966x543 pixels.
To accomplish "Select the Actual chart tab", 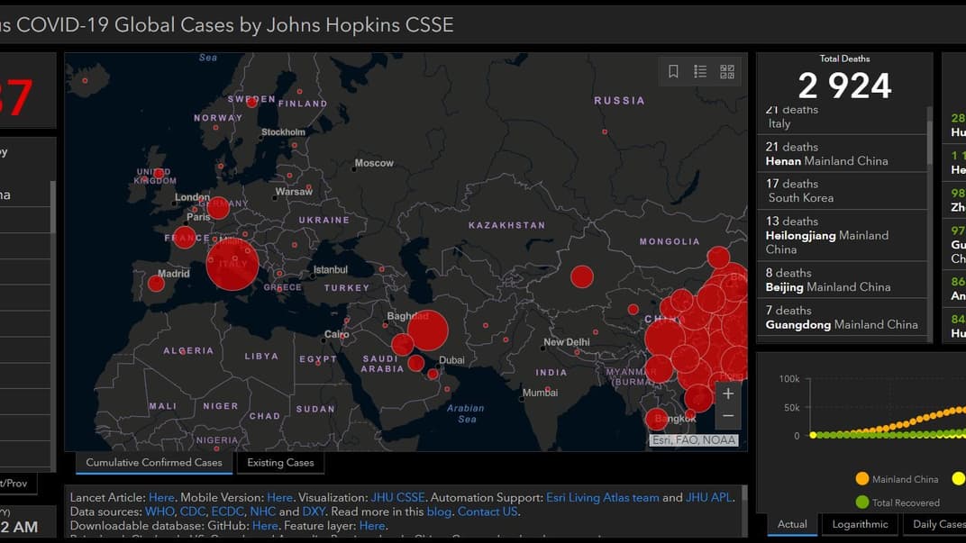I will click(x=792, y=524).
